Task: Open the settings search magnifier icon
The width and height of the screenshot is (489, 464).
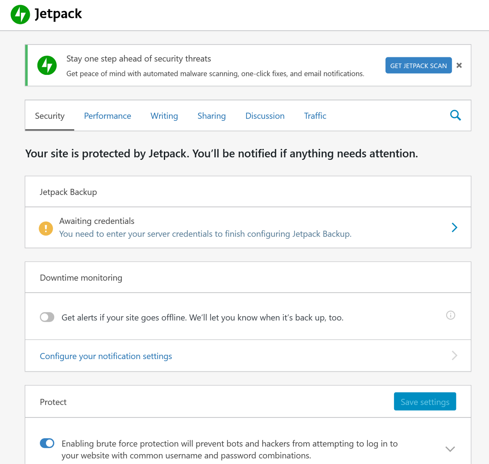Action: 455,115
